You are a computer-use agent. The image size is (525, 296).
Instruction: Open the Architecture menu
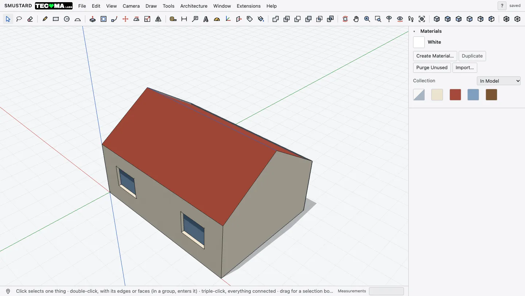tap(194, 6)
